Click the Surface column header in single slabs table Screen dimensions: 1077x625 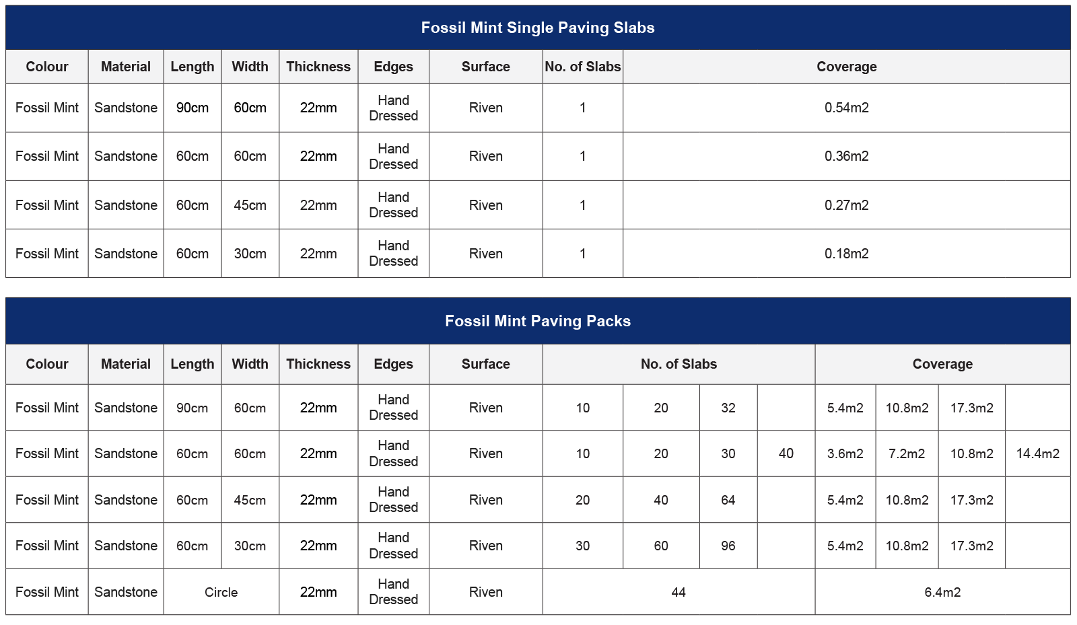(486, 67)
